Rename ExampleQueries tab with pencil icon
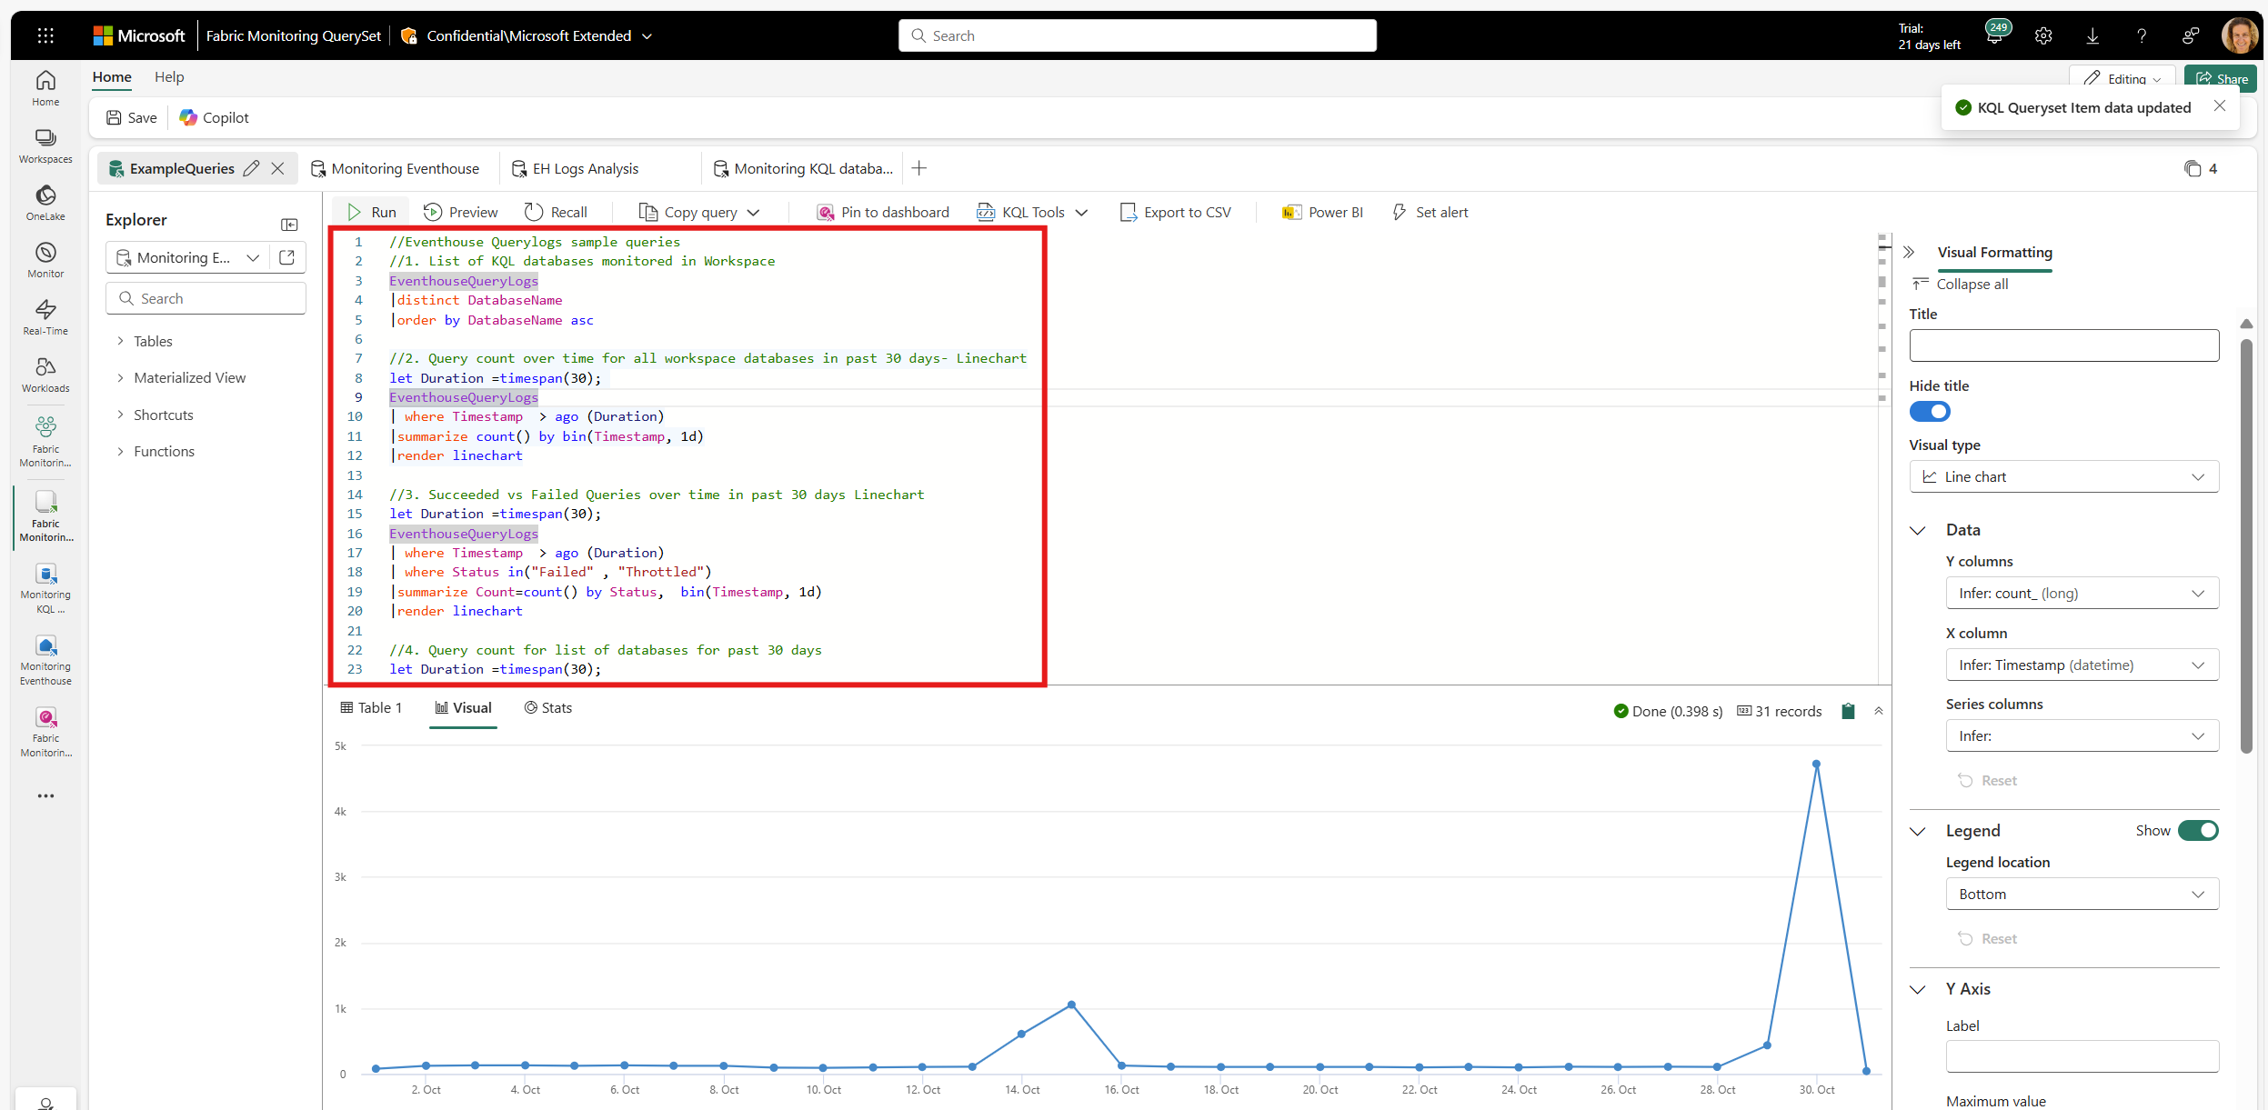Viewport: 2268px width, 1110px height. pyautogui.click(x=252, y=168)
